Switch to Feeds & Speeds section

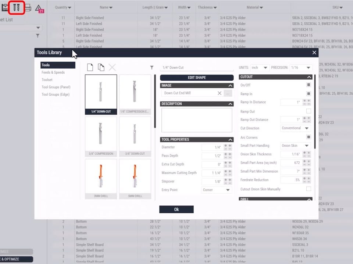coord(53,73)
